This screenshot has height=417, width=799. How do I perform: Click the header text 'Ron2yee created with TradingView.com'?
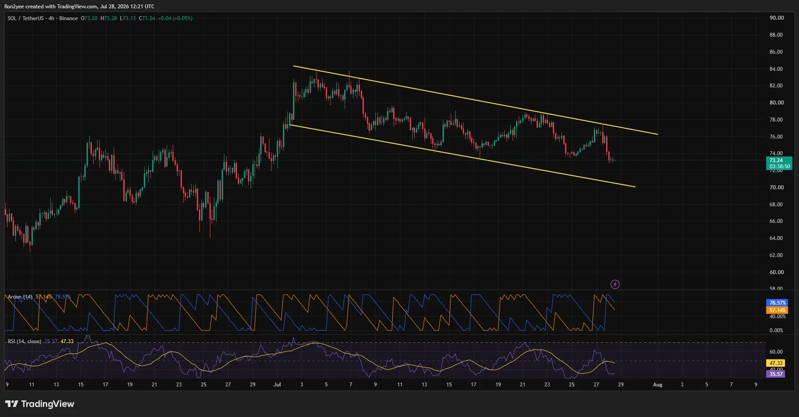pos(51,7)
